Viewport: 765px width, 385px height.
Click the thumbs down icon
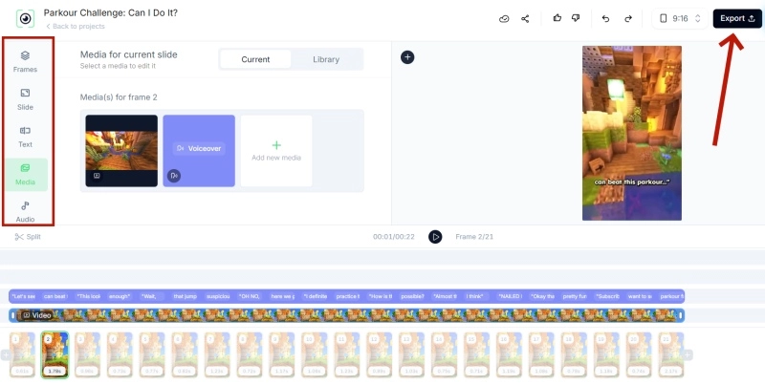pyautogui.click(x=575, y=18)
